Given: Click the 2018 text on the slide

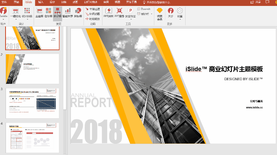Looking at the screenshot, I should [x=96, y=132].
